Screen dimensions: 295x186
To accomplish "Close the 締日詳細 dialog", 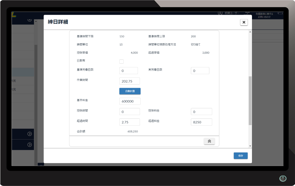I will click(x=244, y=22).
